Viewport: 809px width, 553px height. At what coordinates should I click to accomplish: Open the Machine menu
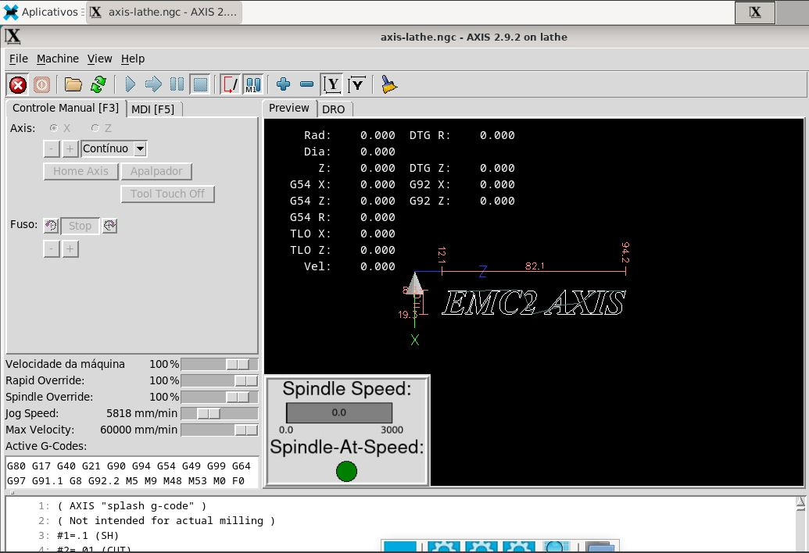point(58,59)
